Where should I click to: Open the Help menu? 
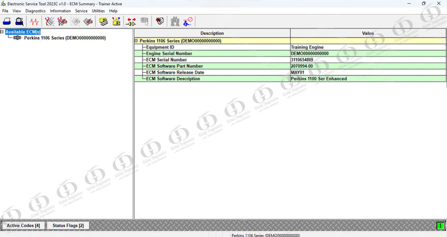113,11
